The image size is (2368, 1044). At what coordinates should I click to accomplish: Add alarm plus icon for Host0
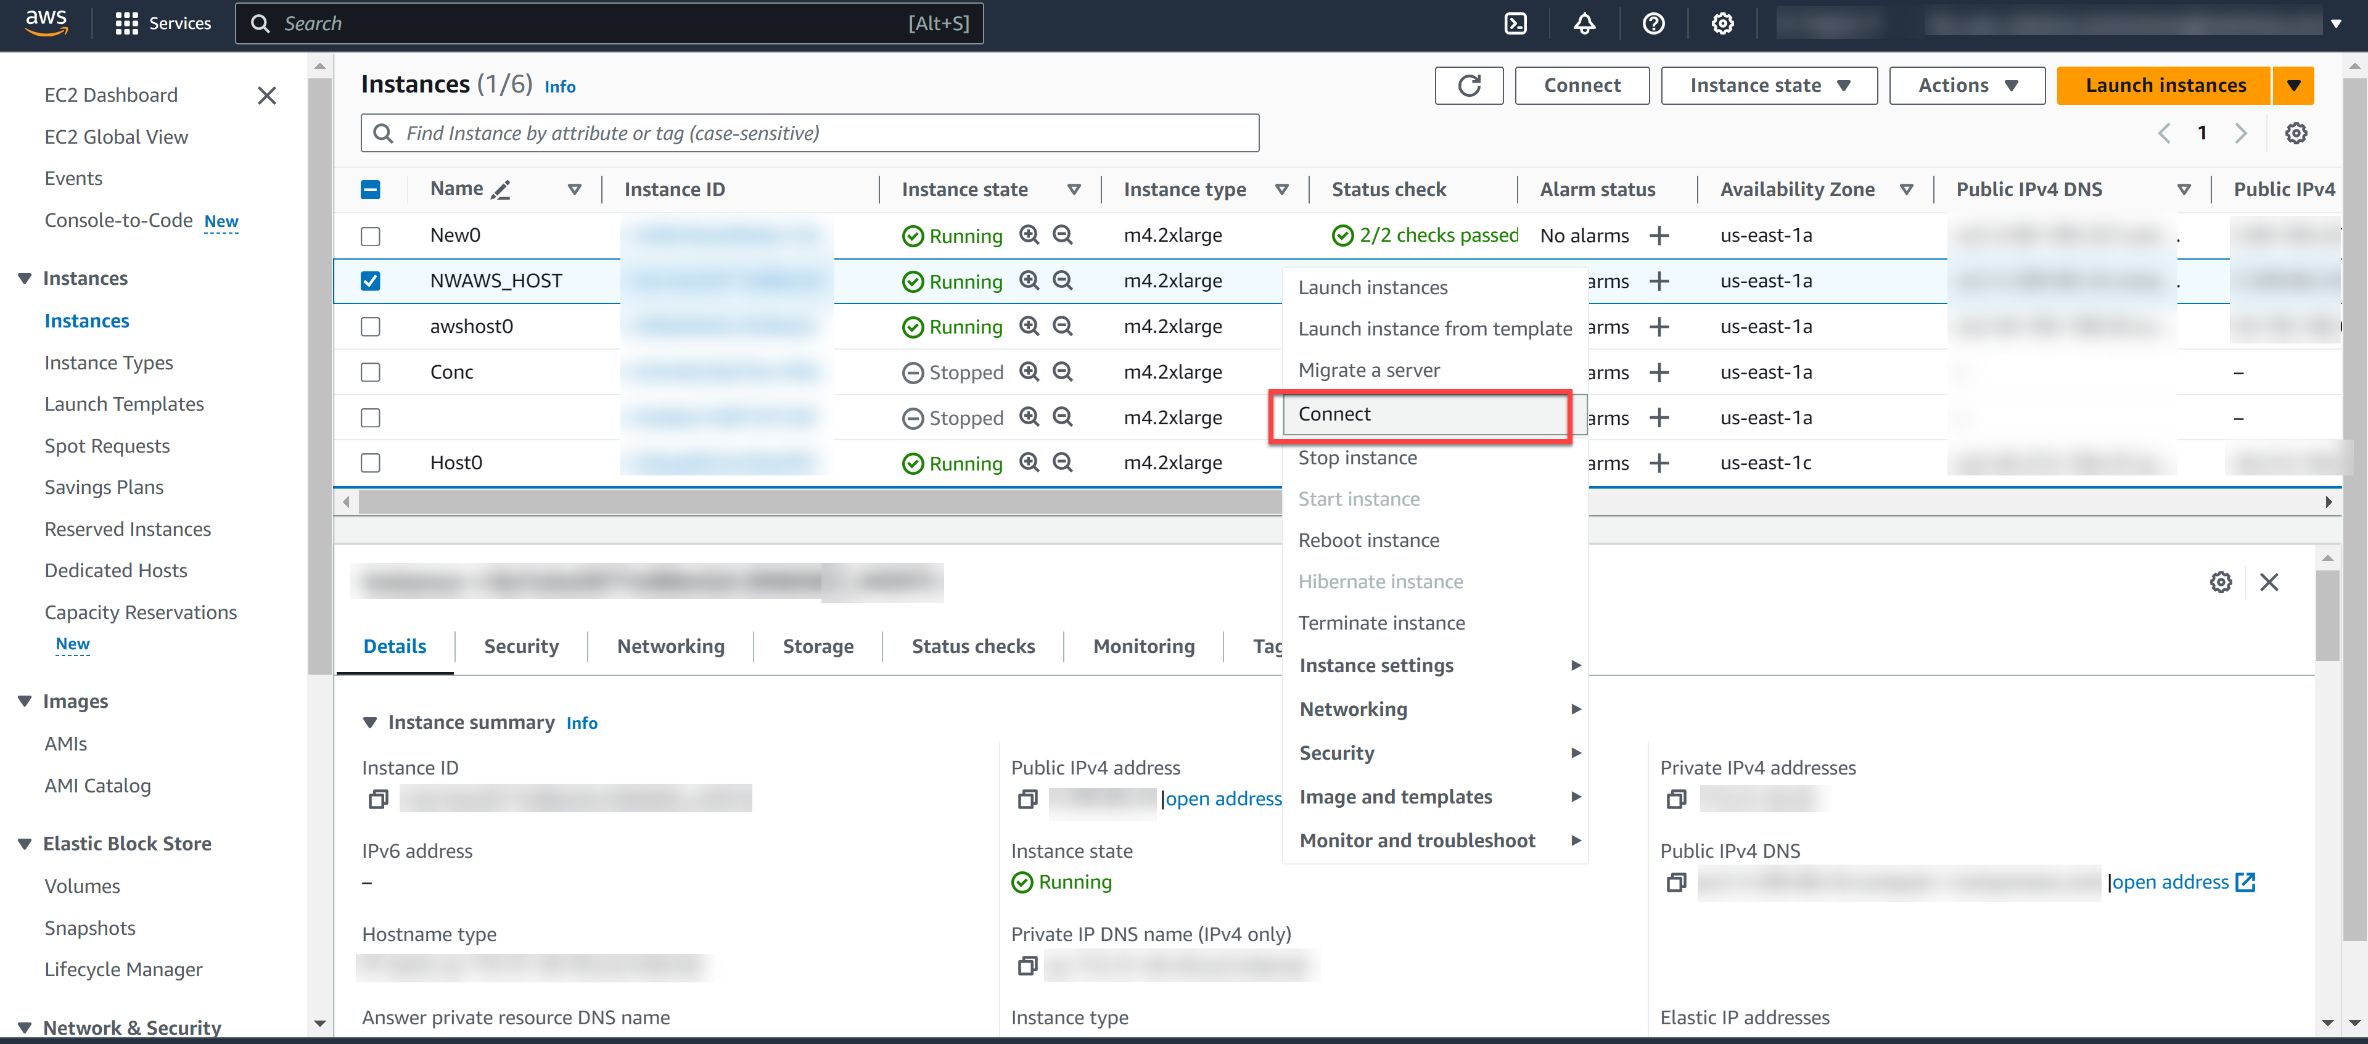[1658, 463]
